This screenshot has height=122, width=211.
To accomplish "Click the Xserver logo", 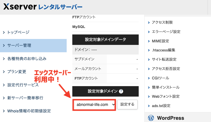I will (x=20, y=7).
